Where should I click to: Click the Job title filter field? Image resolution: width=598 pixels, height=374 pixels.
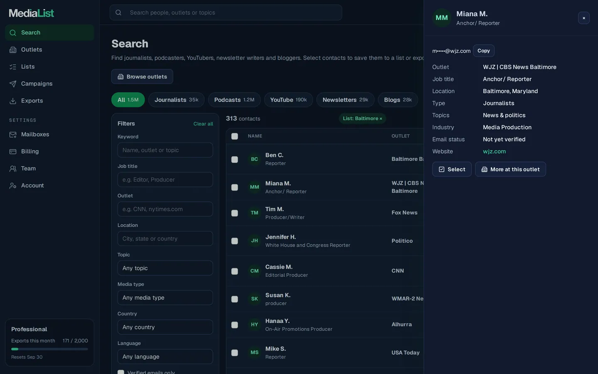click(165, 180)
